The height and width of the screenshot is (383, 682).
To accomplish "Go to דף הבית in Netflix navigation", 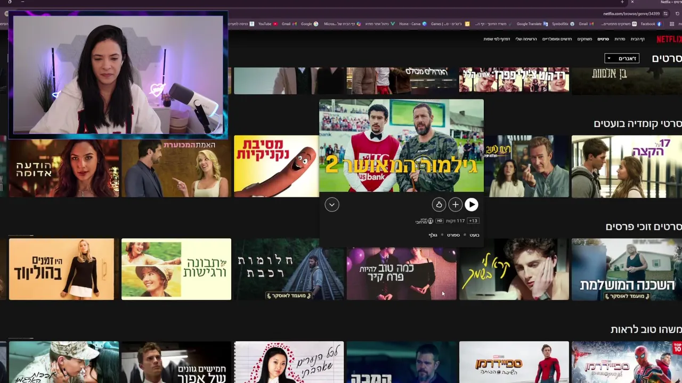I will tap(638, 39).
